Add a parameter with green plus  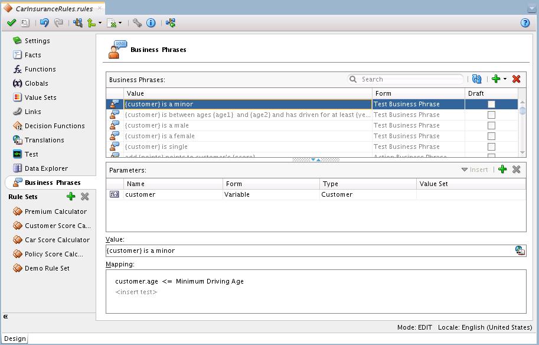(502, 169)
